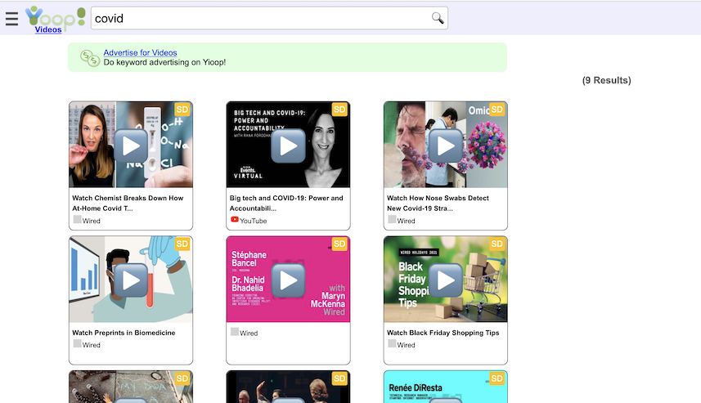Viewport: 701px width, 403px height.
Task: Play the Black Friday Shopping Tips video
Action: (x=446, y=280)
